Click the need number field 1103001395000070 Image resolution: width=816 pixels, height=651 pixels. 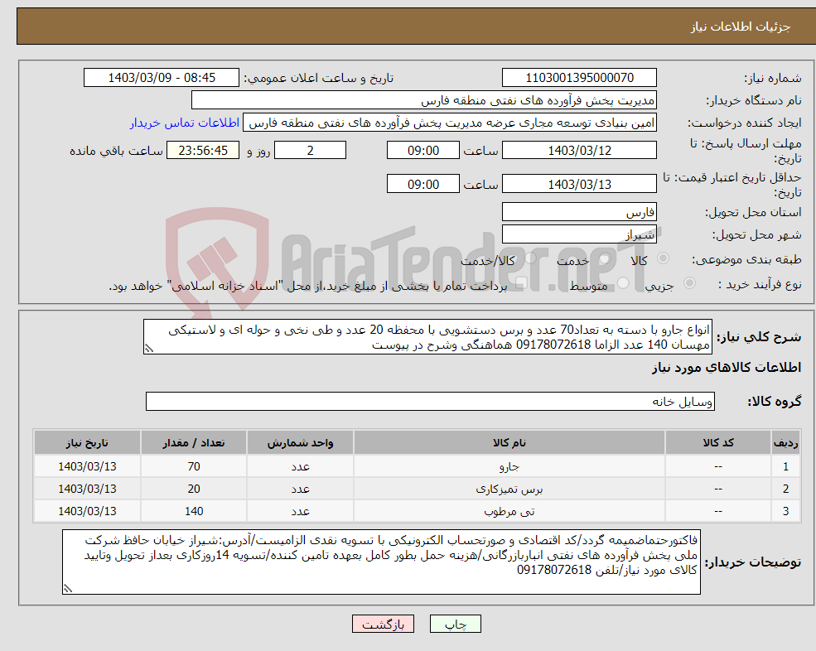(579, 78)
